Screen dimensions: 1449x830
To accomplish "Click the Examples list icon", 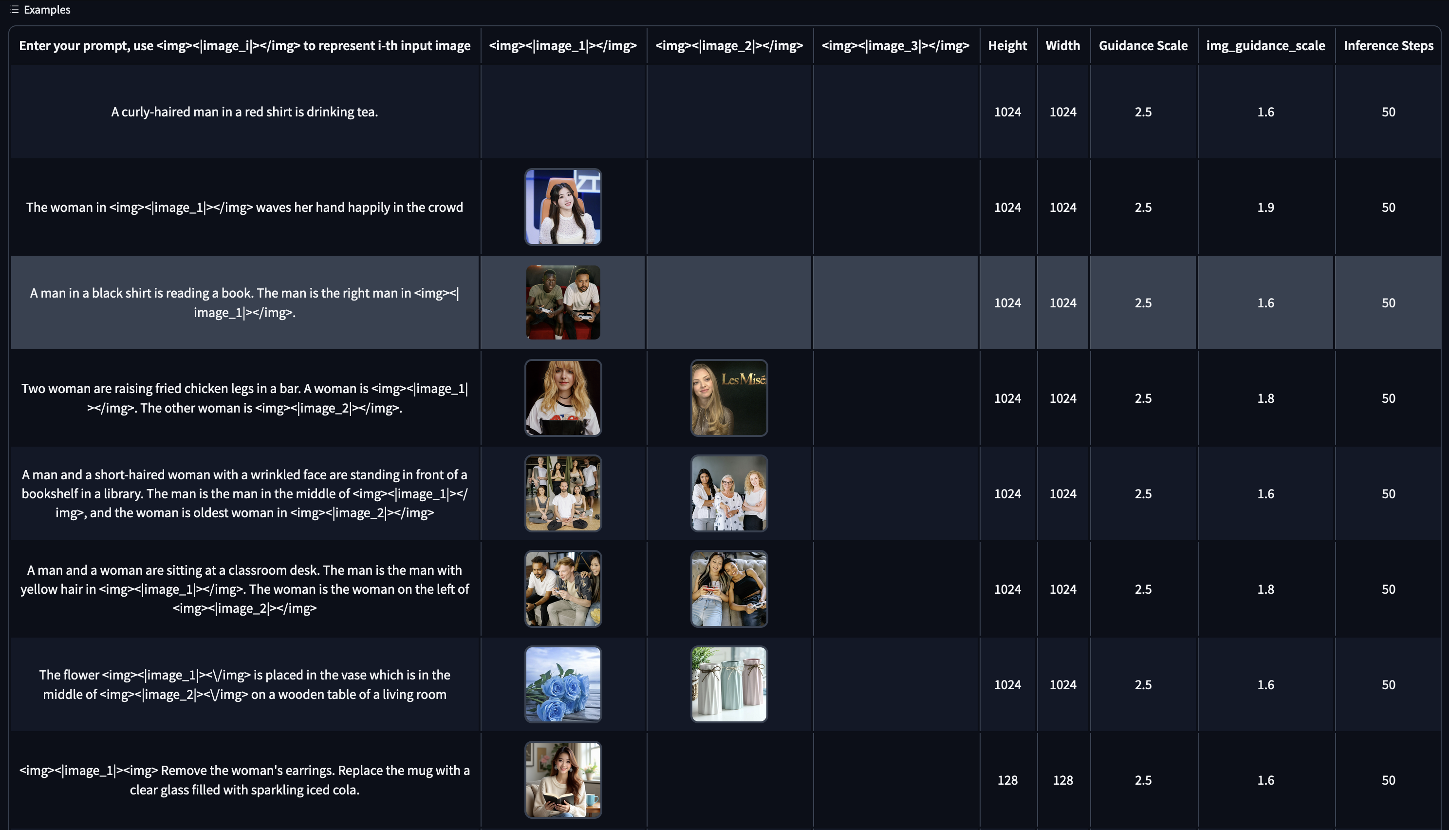I will pos(14,10).
